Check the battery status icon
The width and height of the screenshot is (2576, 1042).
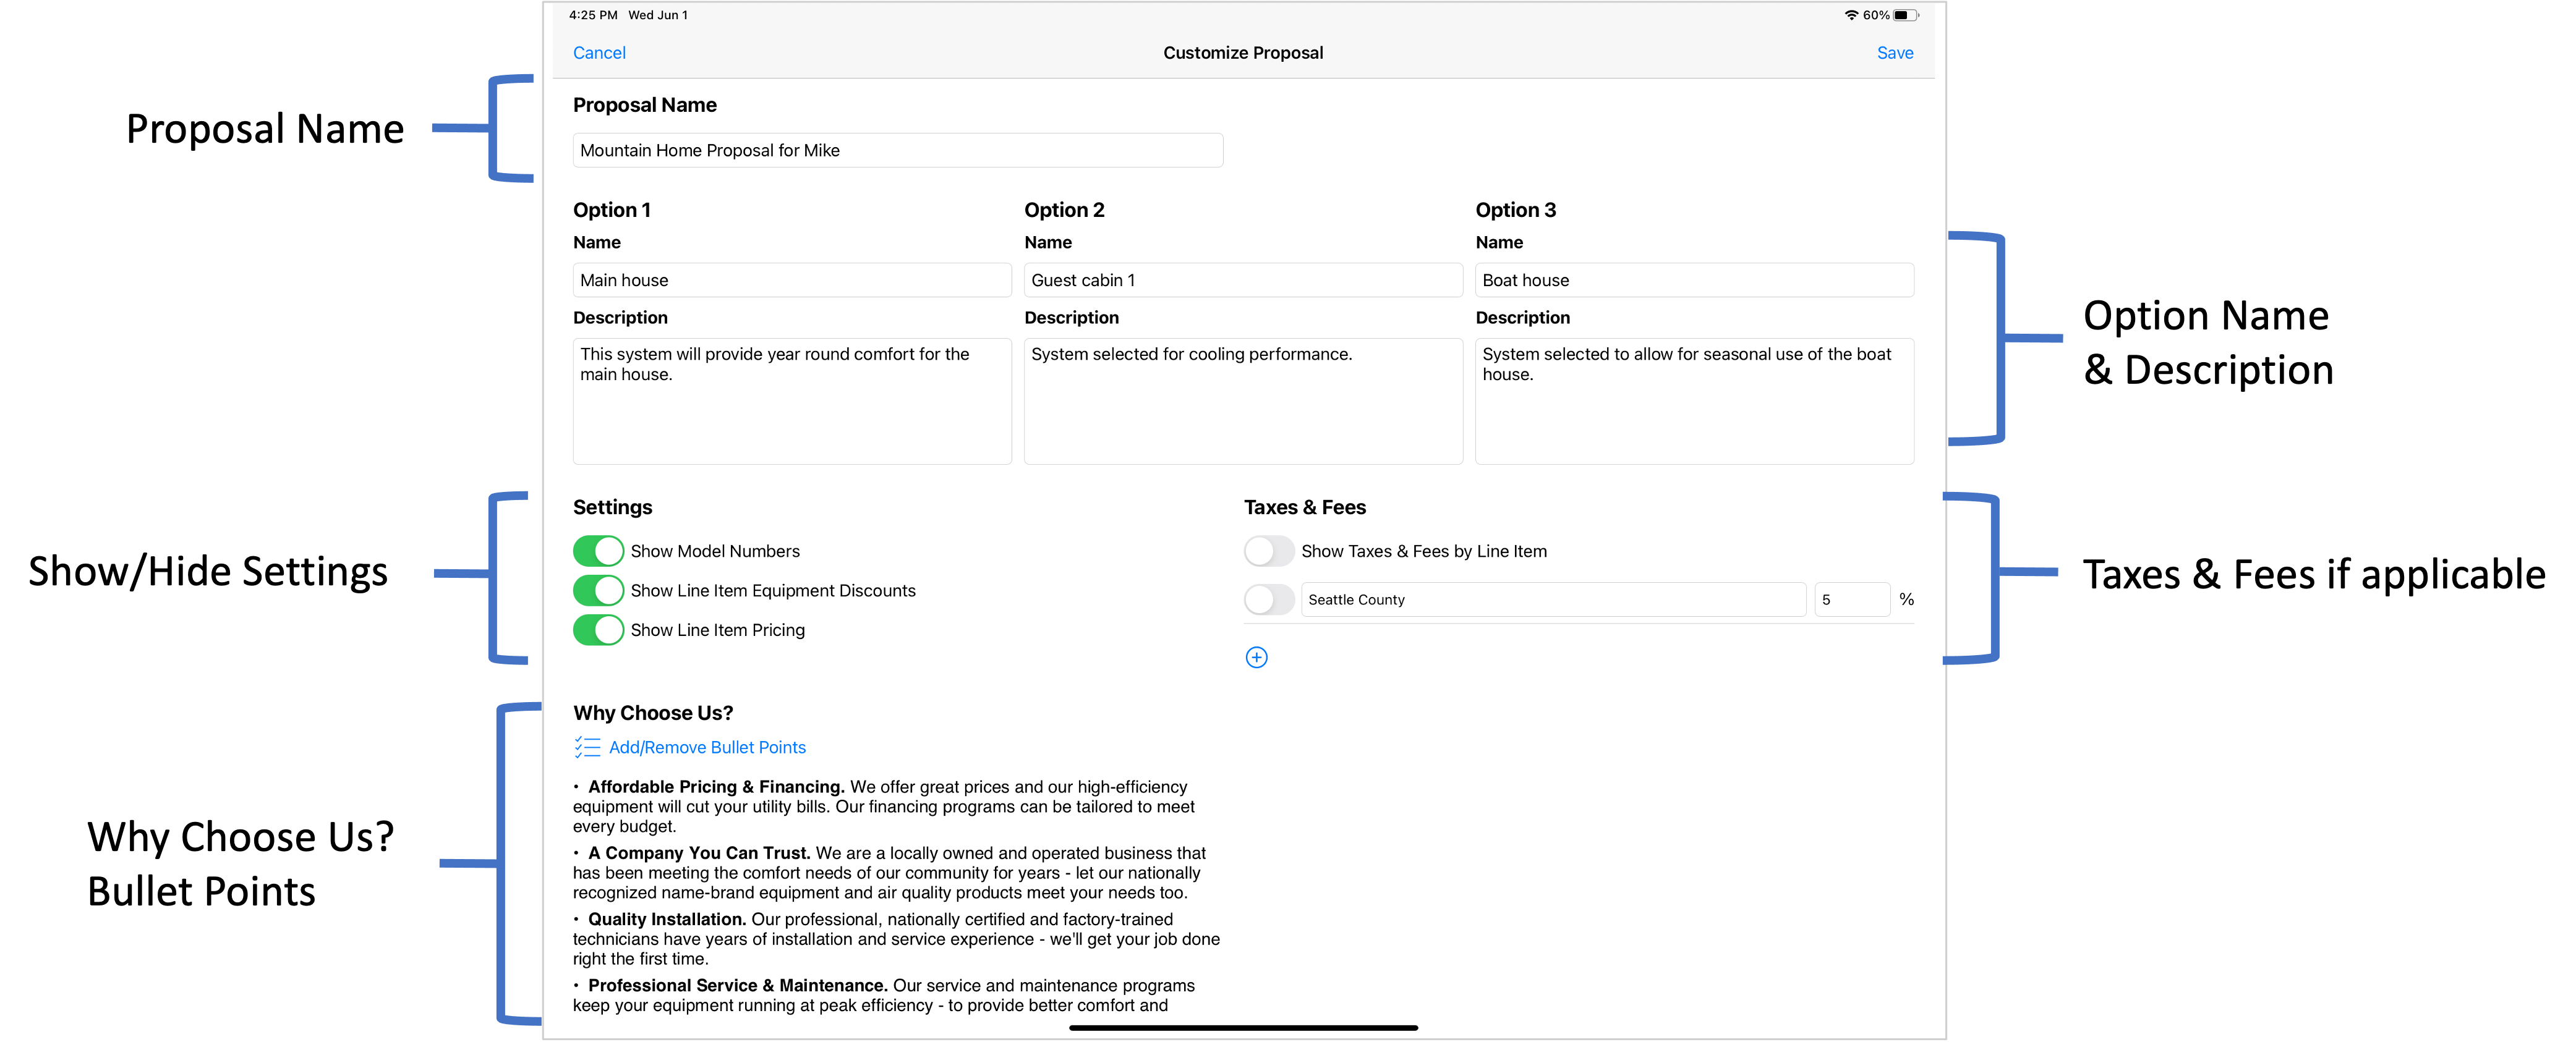[x=1905, y=15]
